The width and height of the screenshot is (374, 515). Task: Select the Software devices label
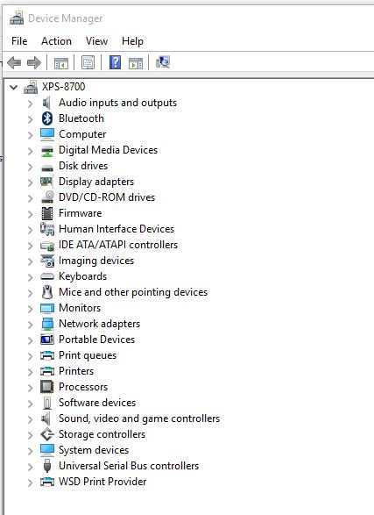pos(97,403)
